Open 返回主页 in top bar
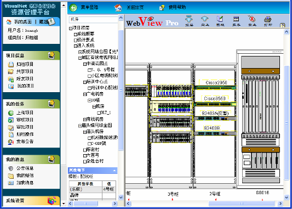 tap(135, 8)
